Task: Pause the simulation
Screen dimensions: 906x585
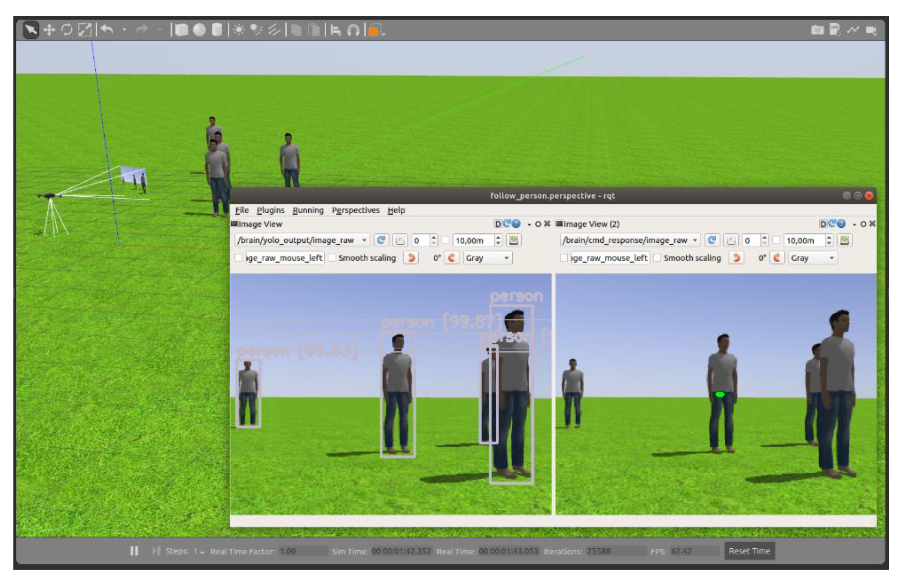Action: (x=134, y=551)
